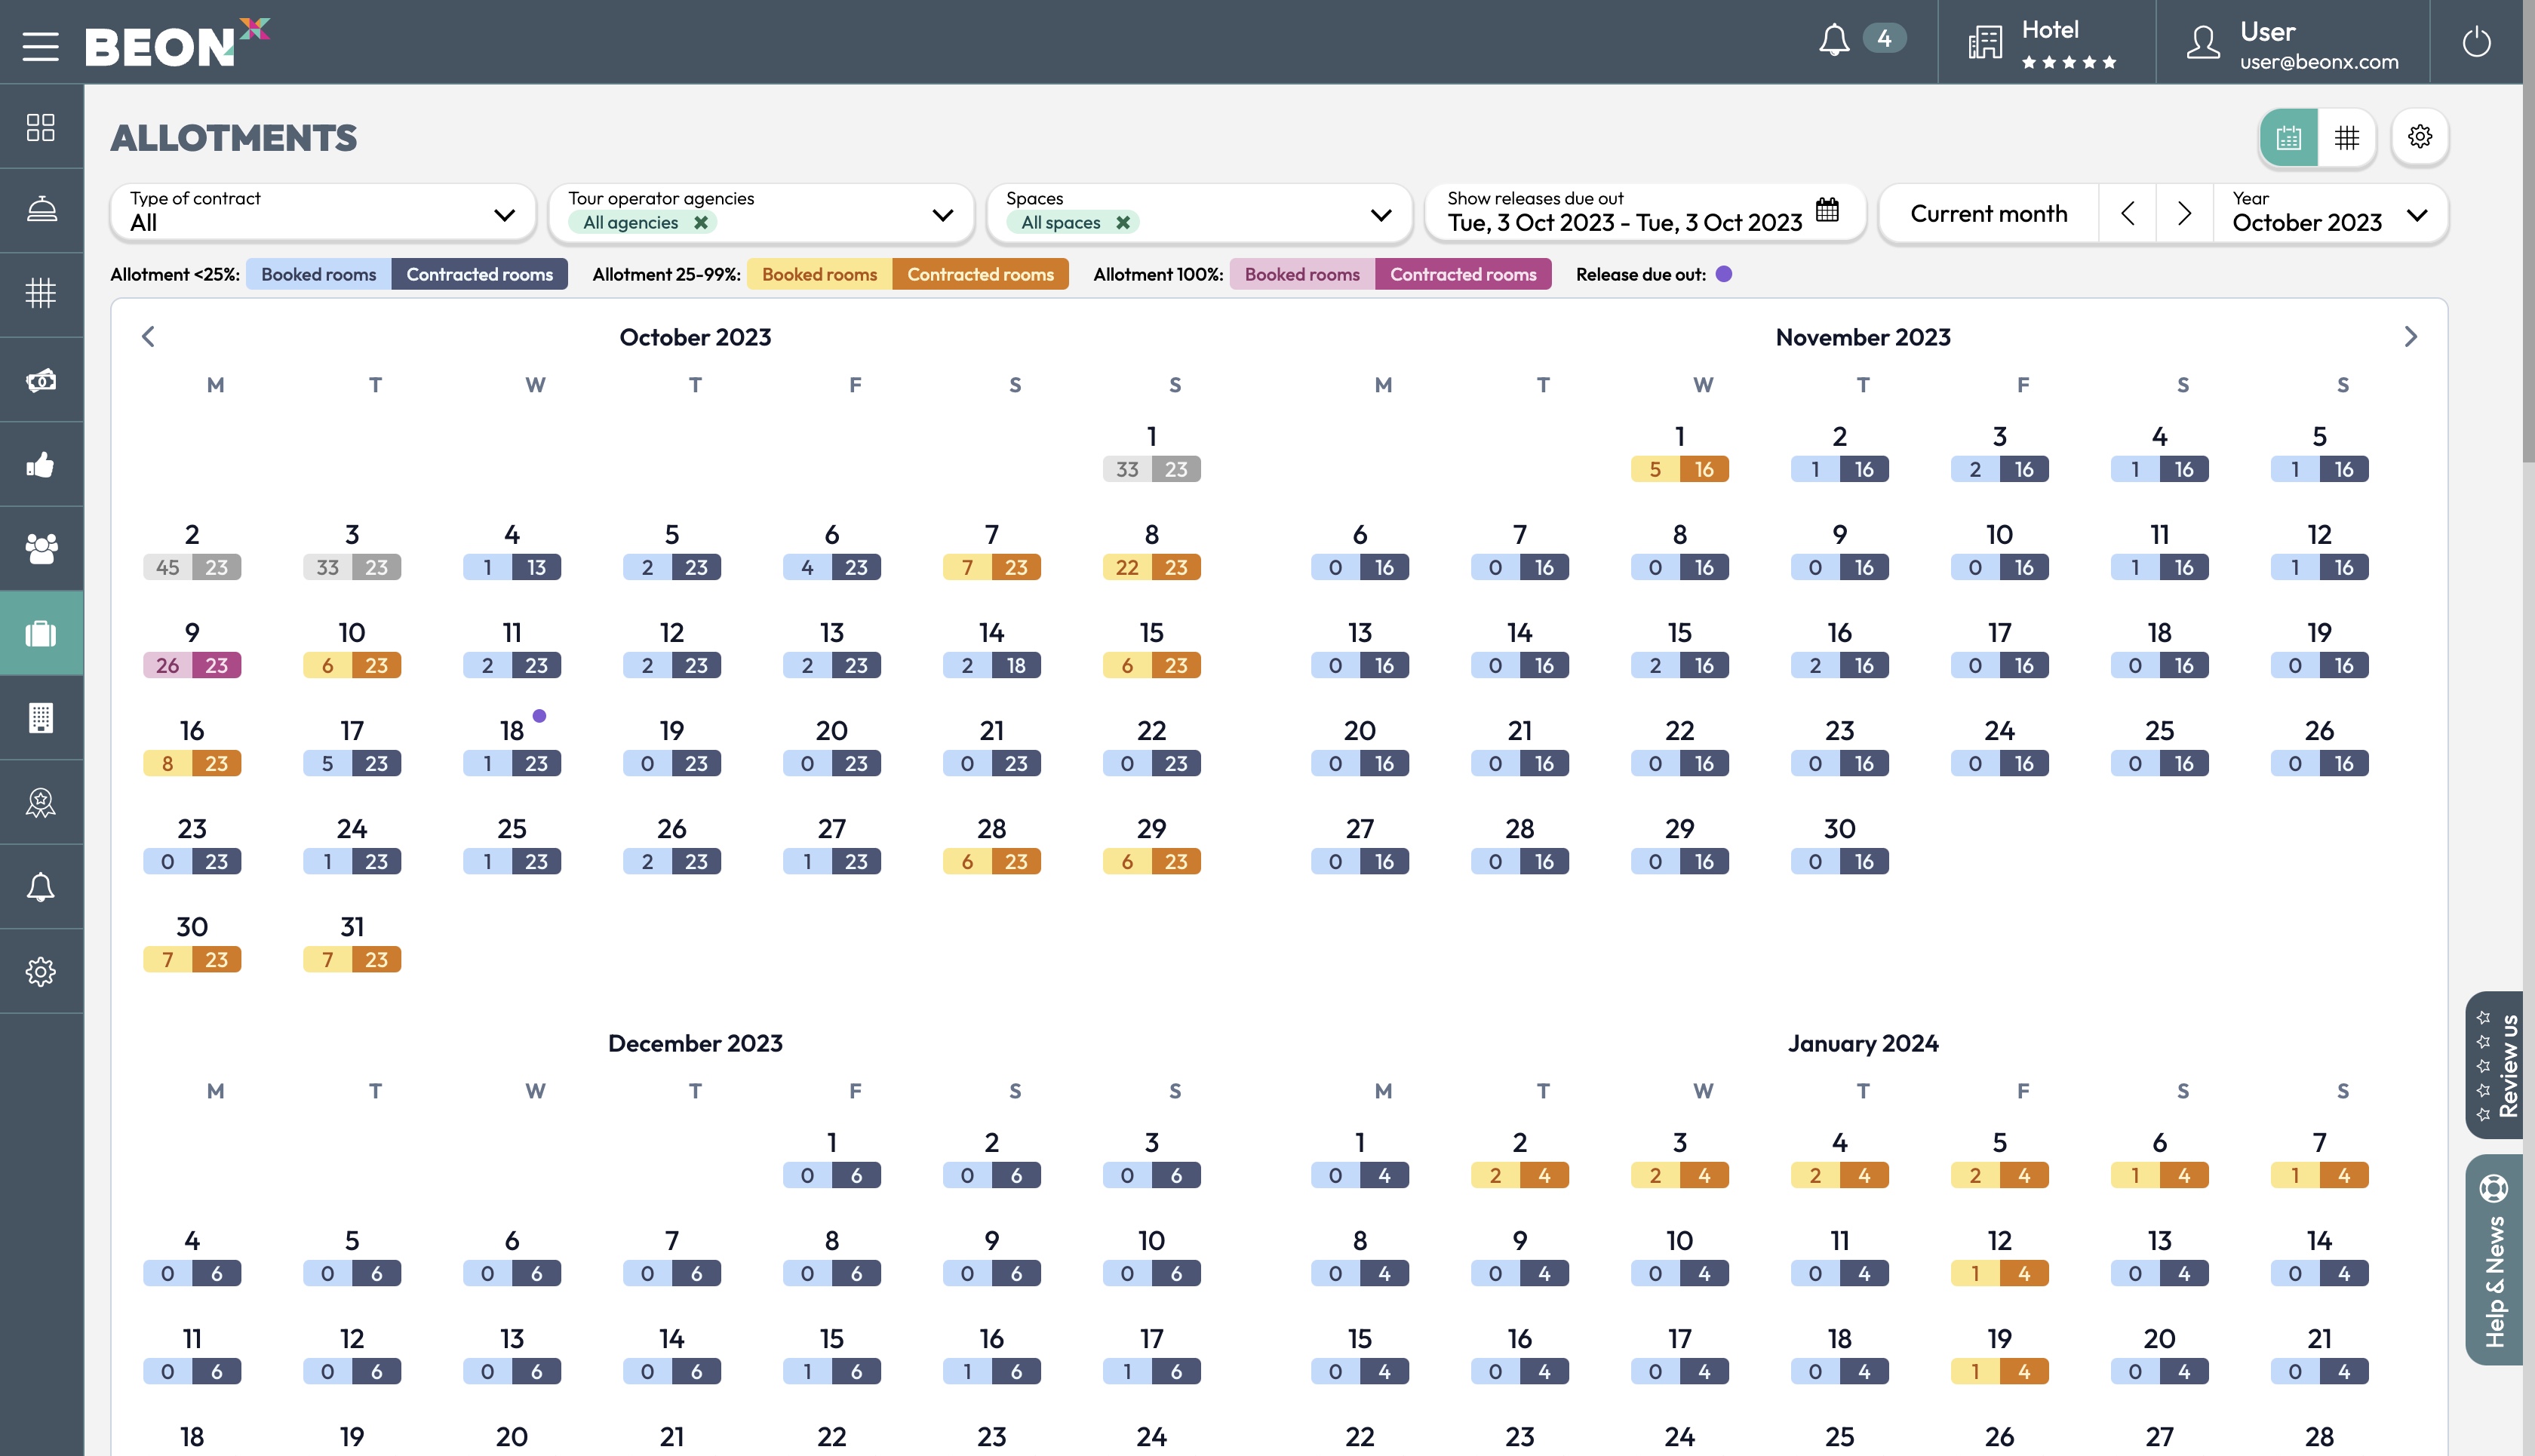Image resolution: width=2535 pixels, height=1456 pixels.
Task: Select October 1 showing 33 and 23
Action: click(1152, 453)
